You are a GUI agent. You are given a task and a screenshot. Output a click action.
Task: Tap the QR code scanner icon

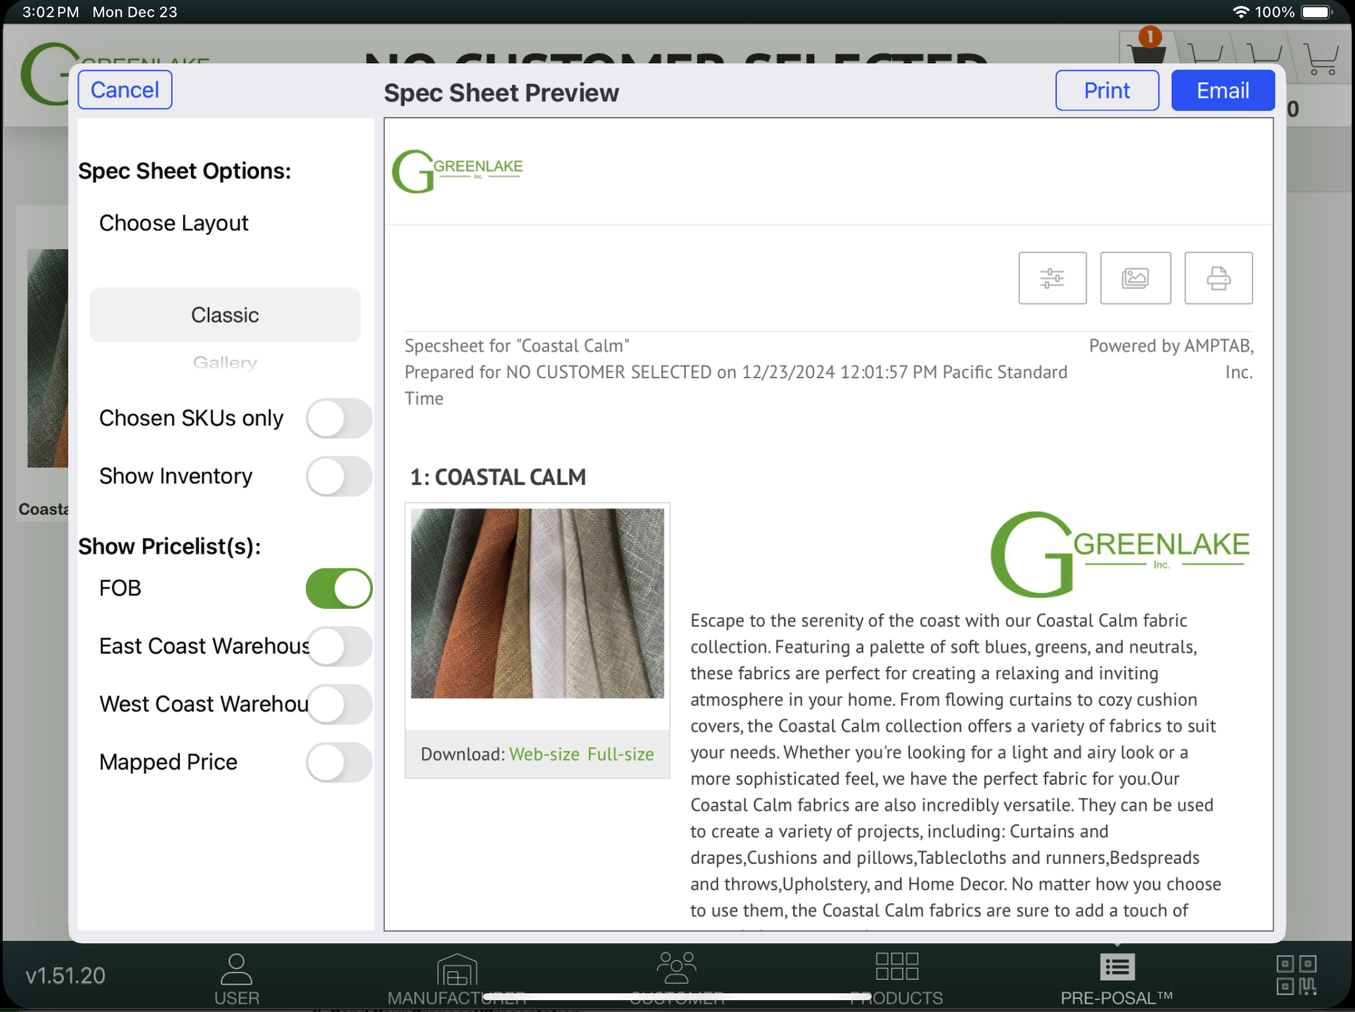pyautogui.click(x=1296, y=975)
